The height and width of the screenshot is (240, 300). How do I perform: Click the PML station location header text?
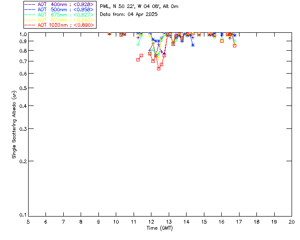[x=139, y=6]
